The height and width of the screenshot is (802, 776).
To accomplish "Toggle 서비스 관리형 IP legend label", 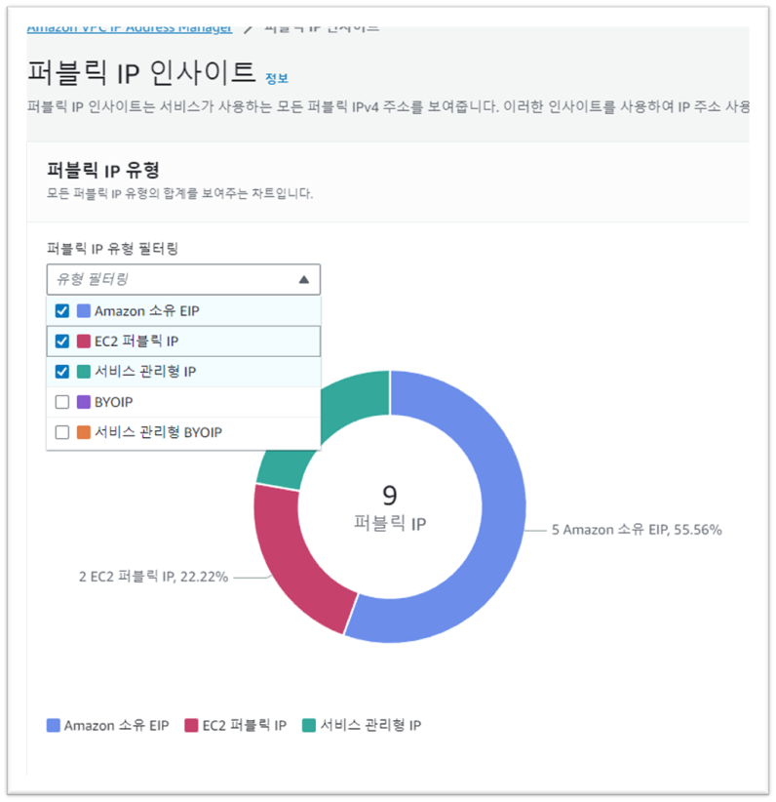I will tap(371, 725).
